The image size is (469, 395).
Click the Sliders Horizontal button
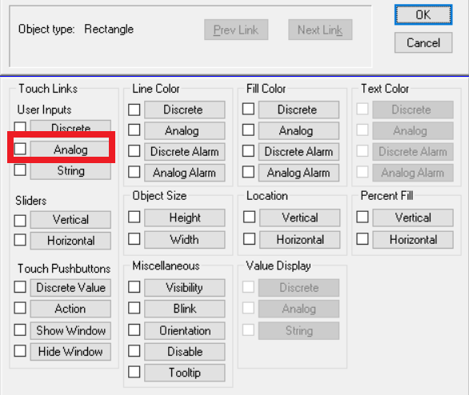(70, 241)
